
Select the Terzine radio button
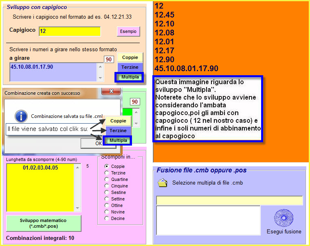(107, 173)
